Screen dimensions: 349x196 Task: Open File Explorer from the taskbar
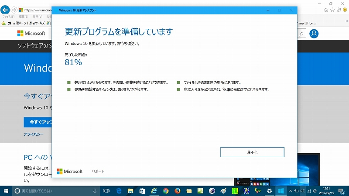(x=130, y=191)
